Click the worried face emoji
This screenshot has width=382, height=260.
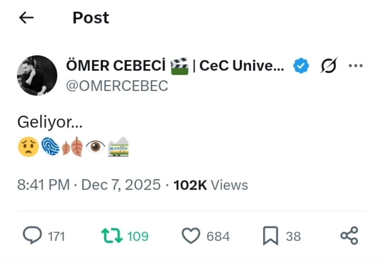pos(28,147)
